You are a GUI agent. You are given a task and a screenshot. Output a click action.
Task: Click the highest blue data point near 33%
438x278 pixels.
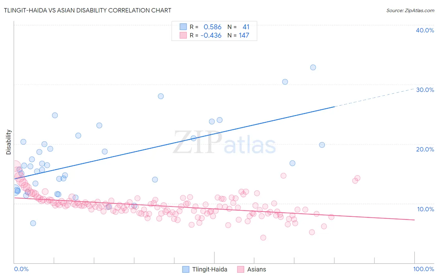[x=313, y=67]
